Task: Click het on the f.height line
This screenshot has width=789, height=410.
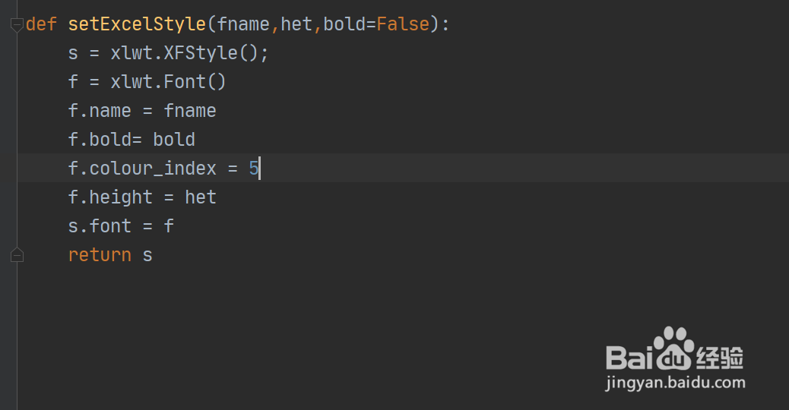Action: 201,197
